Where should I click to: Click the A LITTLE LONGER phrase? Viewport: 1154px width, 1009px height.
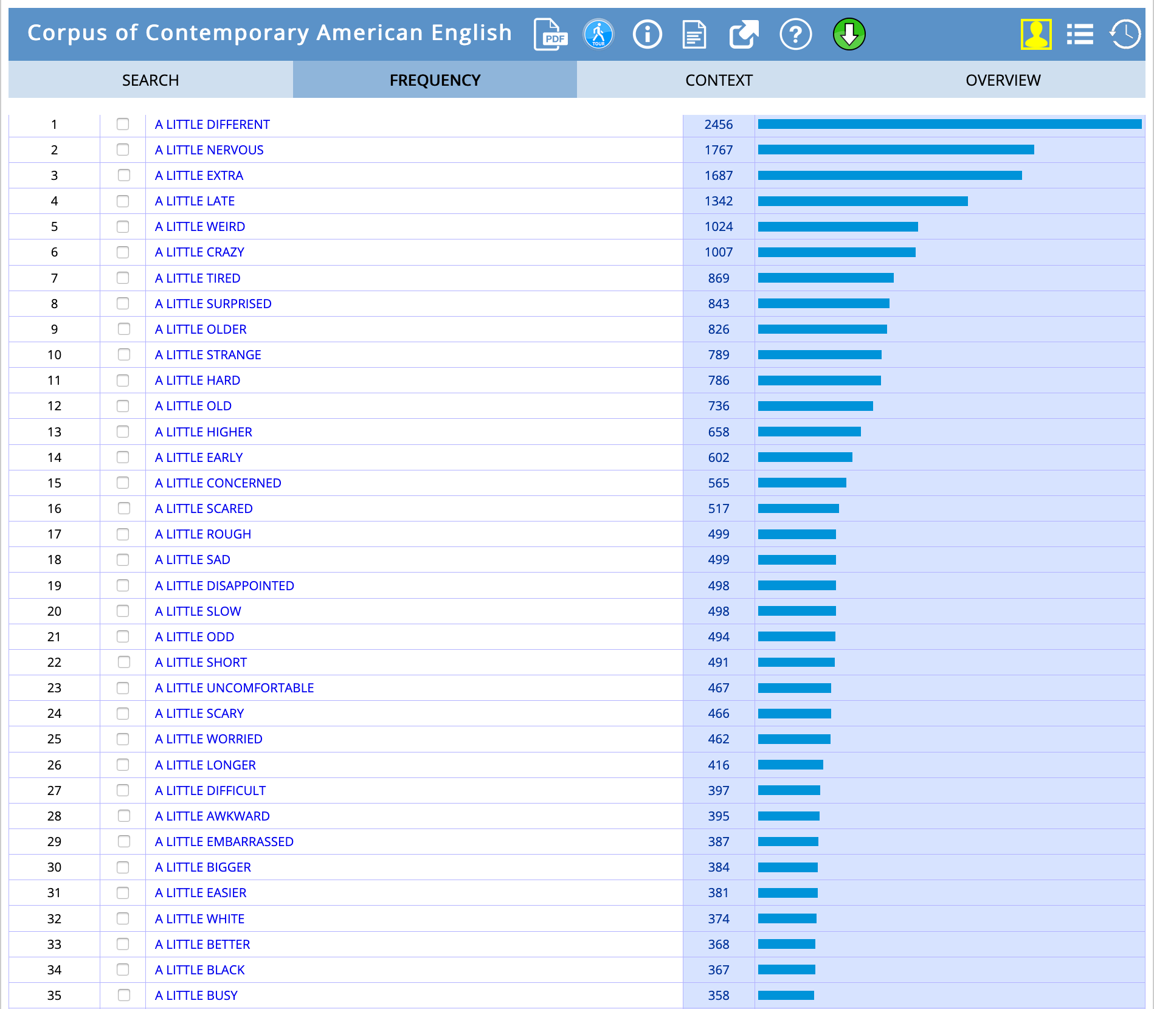click(x=206, y=765)
